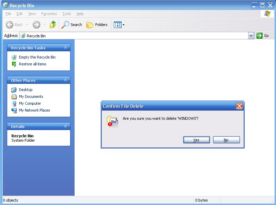
Task: Click the Recycle Bin title bar icon
Action: click(5, 5)
